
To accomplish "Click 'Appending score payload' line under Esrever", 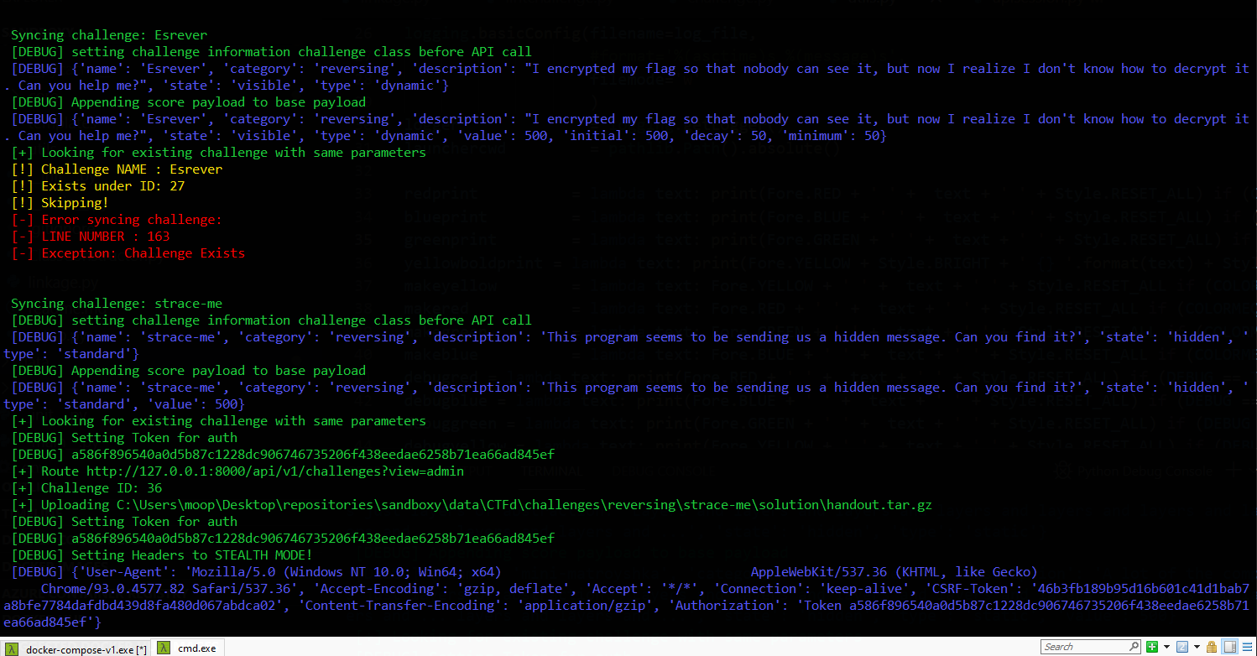I will 189,102.
